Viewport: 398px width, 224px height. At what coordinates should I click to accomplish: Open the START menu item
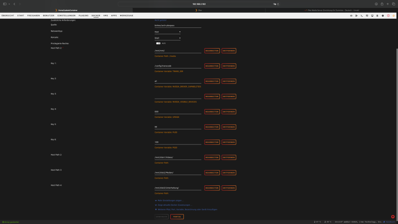click(21, 16)
